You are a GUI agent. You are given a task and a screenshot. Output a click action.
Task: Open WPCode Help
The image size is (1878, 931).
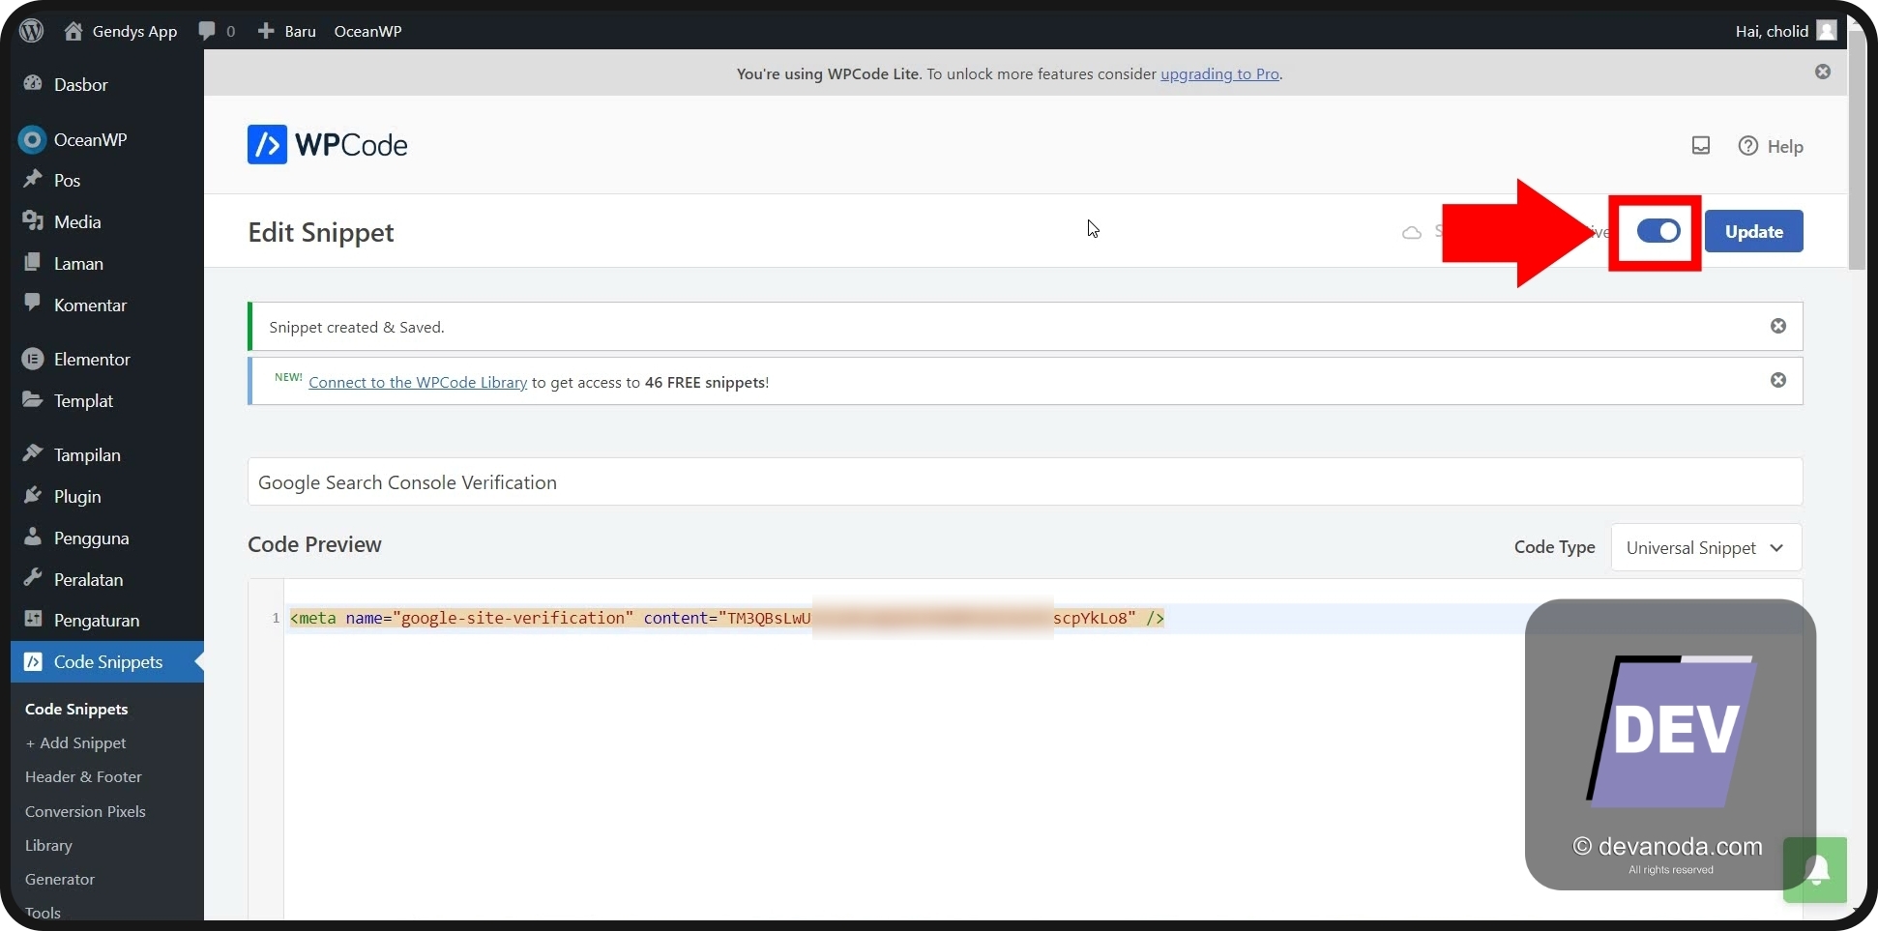tap(1771, 146)
